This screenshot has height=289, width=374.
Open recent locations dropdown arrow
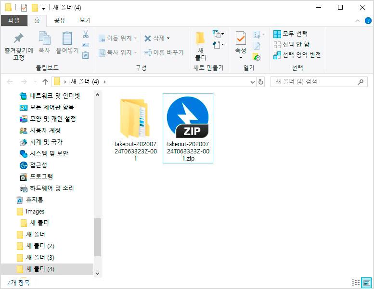[35, 82]
